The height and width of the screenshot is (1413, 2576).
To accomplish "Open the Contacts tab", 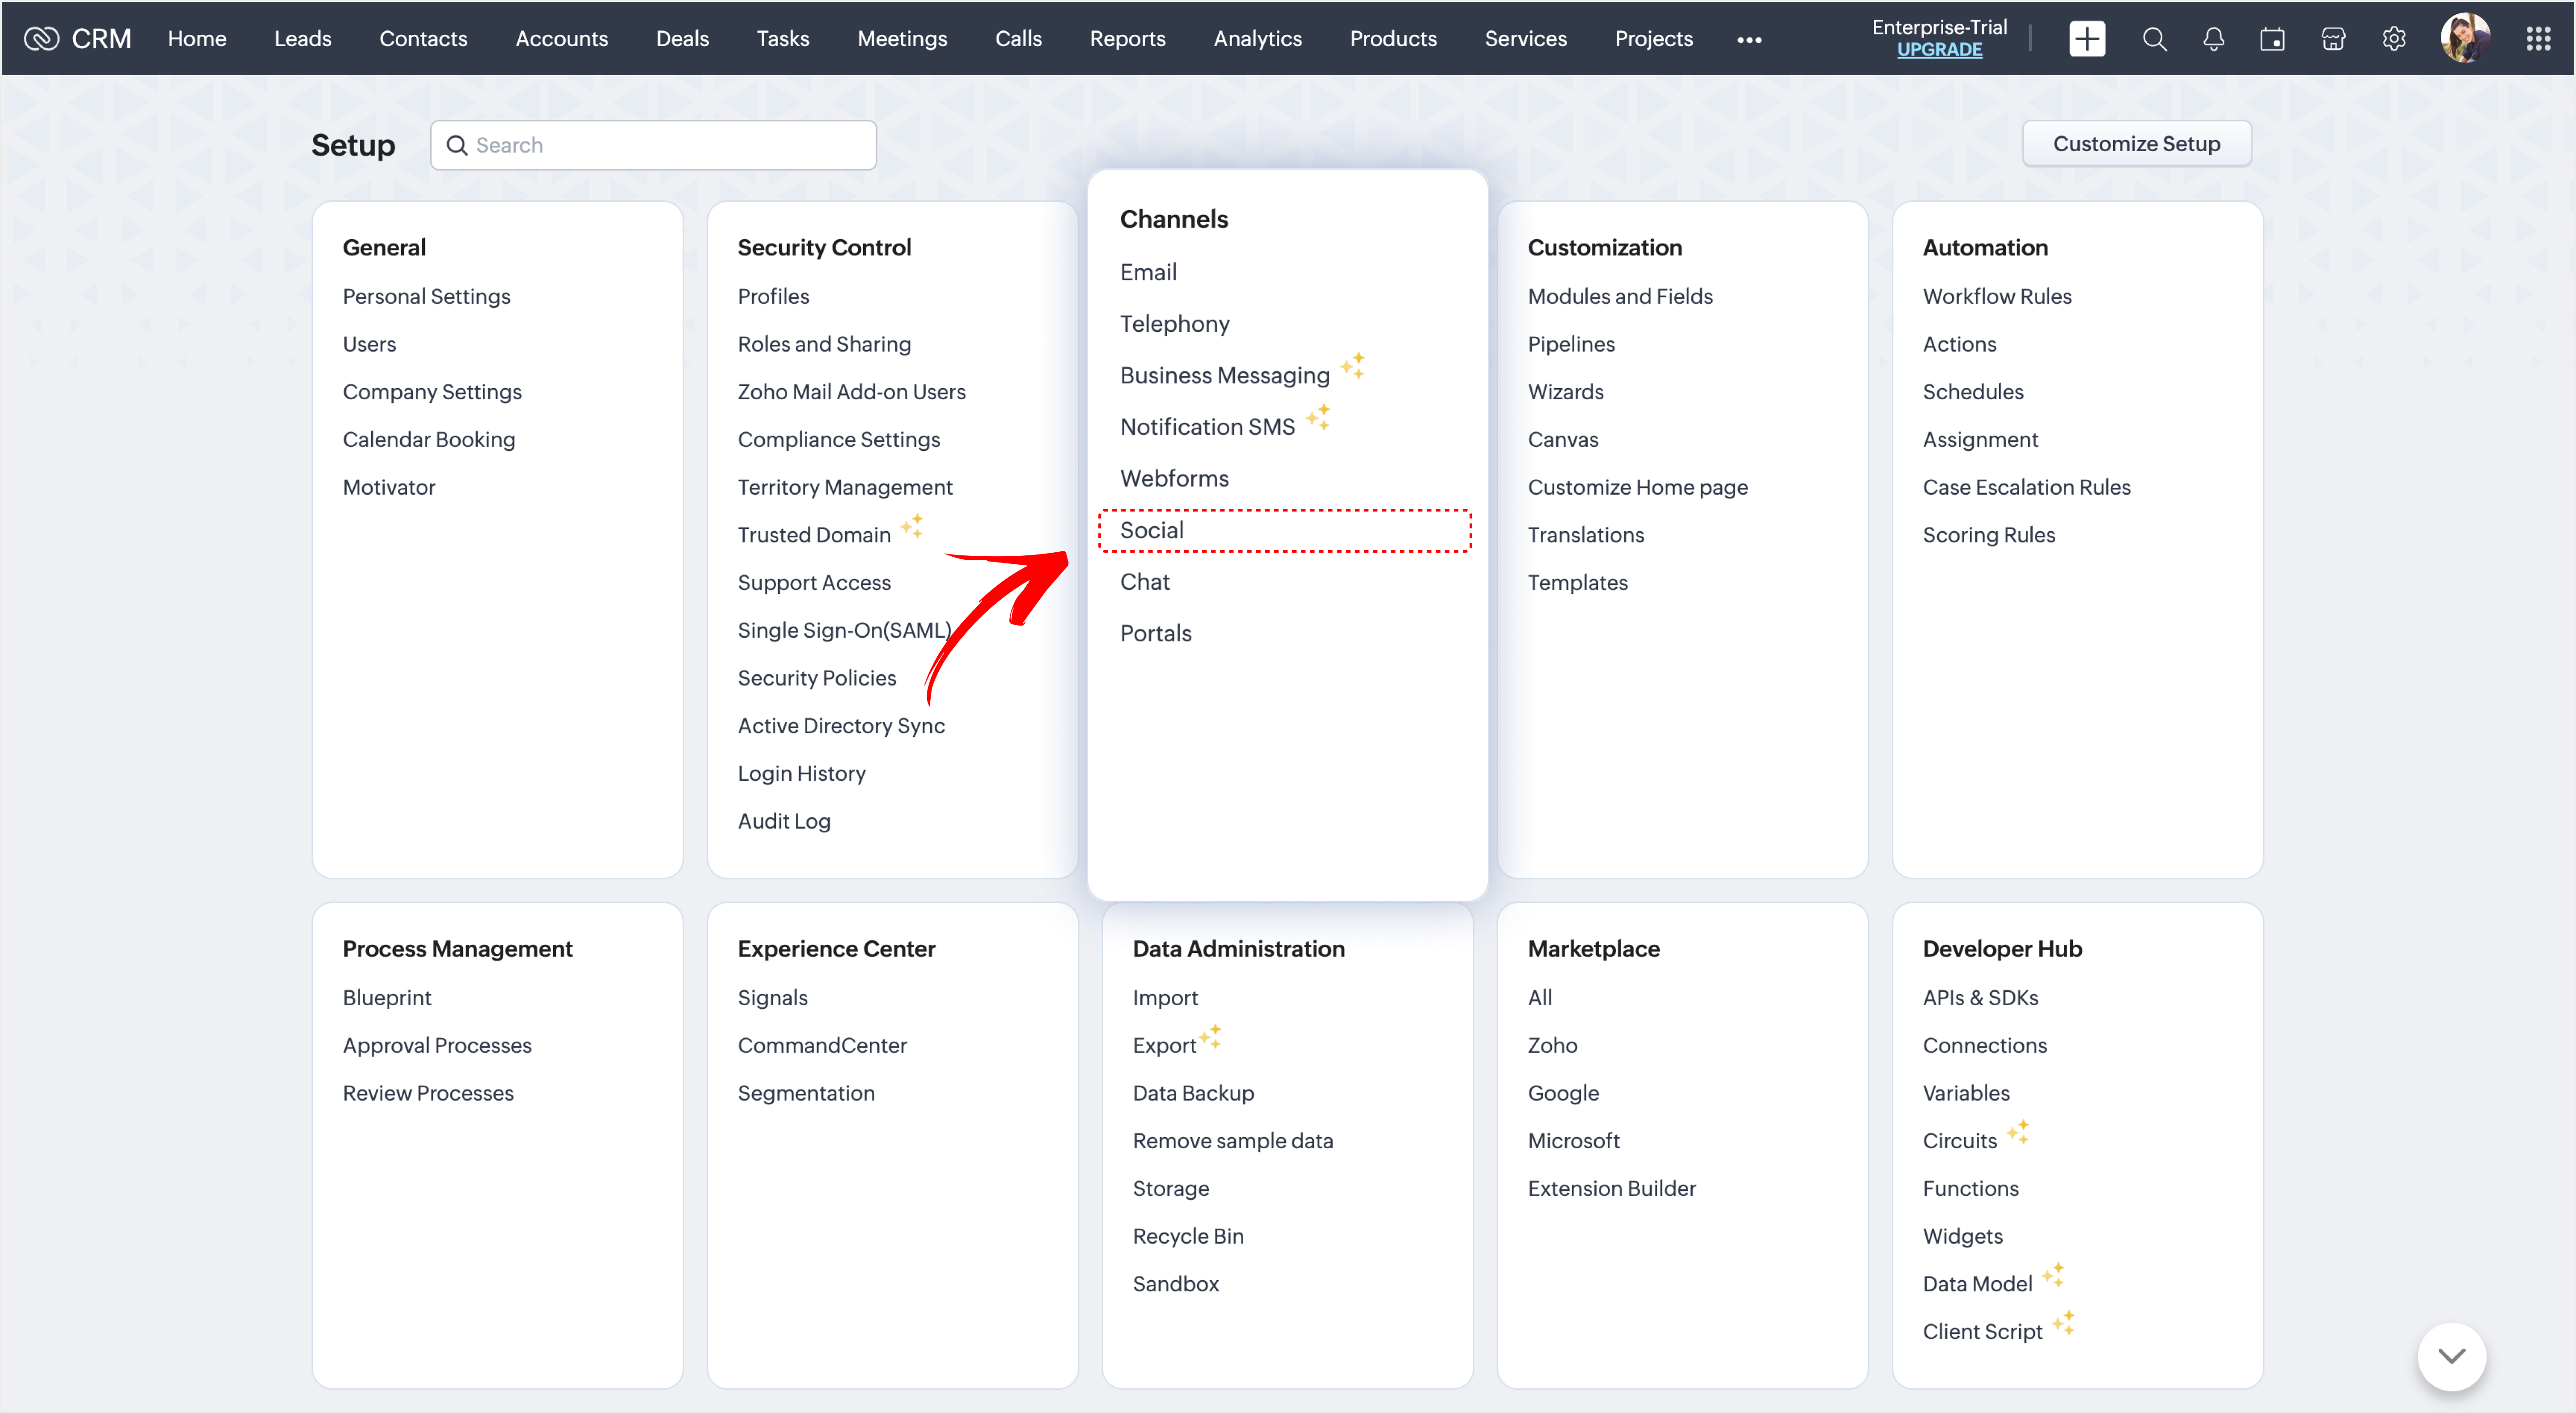I will click(423, 39).
